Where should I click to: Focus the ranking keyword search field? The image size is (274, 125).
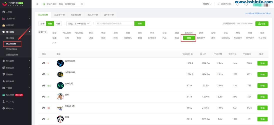(x=115, y=23)
